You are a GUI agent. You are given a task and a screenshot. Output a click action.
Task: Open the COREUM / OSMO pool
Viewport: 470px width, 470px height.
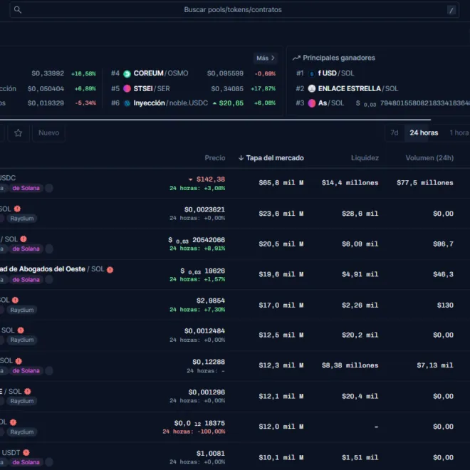point(161,73)
